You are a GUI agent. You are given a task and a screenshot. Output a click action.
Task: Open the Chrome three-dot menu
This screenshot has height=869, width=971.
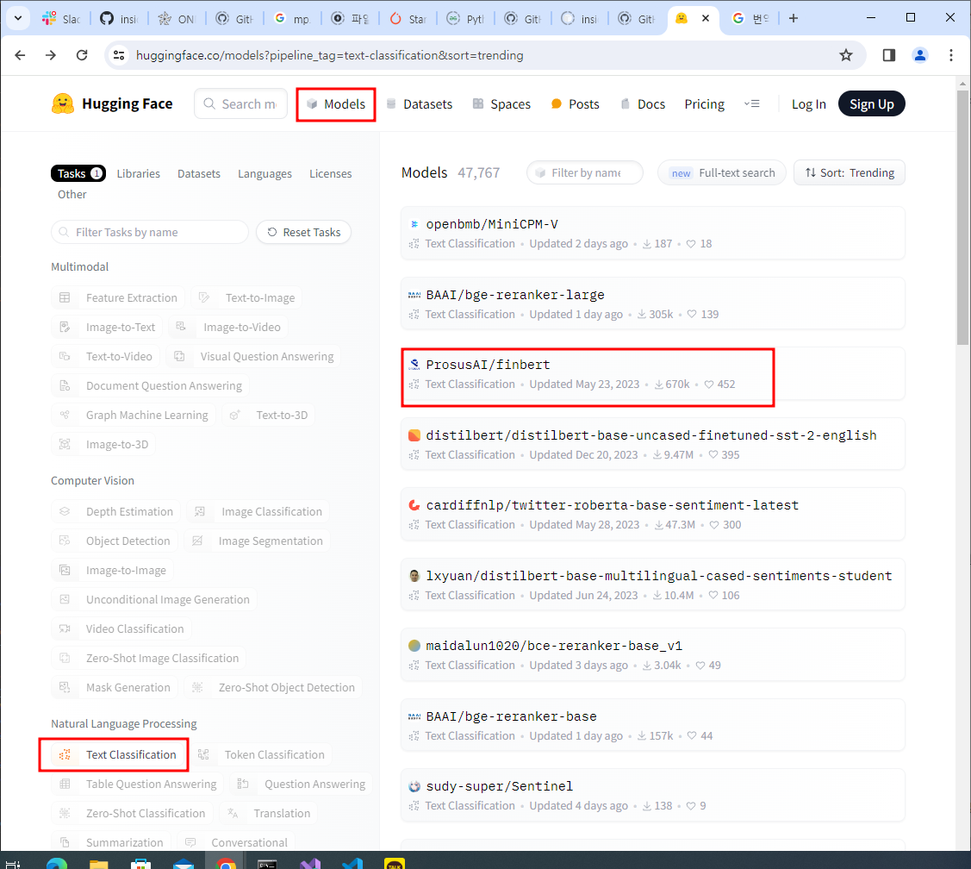click(950, 55)
